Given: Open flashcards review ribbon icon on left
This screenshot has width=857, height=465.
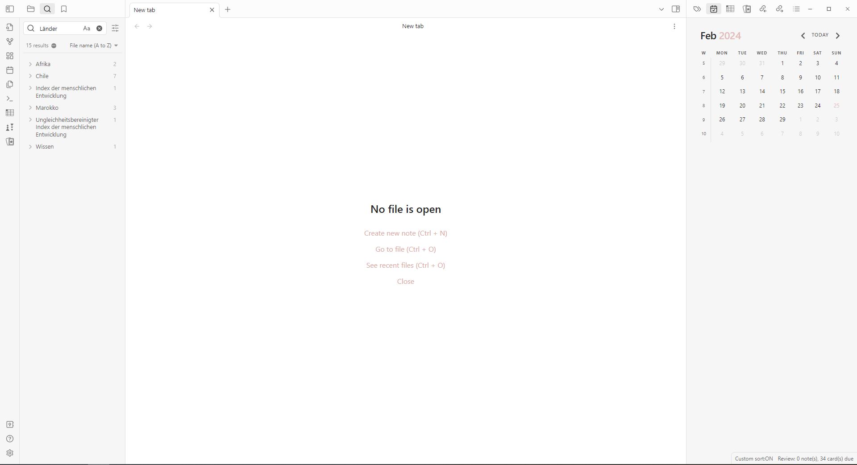Looking at the screenshot, I should tap(10, 141).
